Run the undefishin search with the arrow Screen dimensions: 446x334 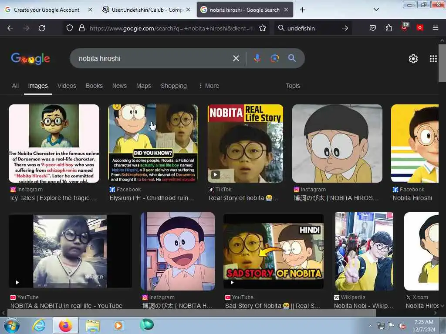click(345, 28)
